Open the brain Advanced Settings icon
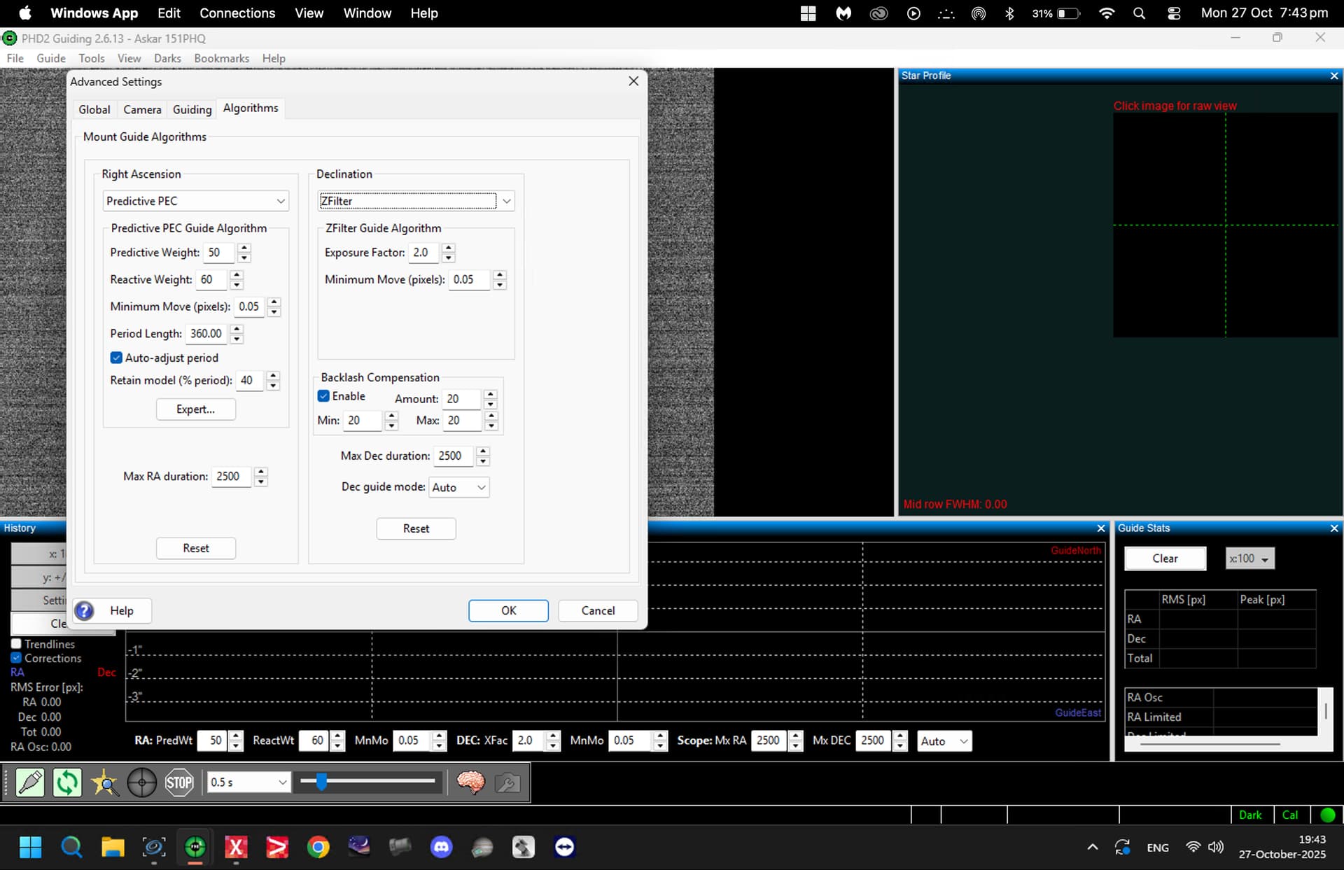 click(x=470, y=782)
